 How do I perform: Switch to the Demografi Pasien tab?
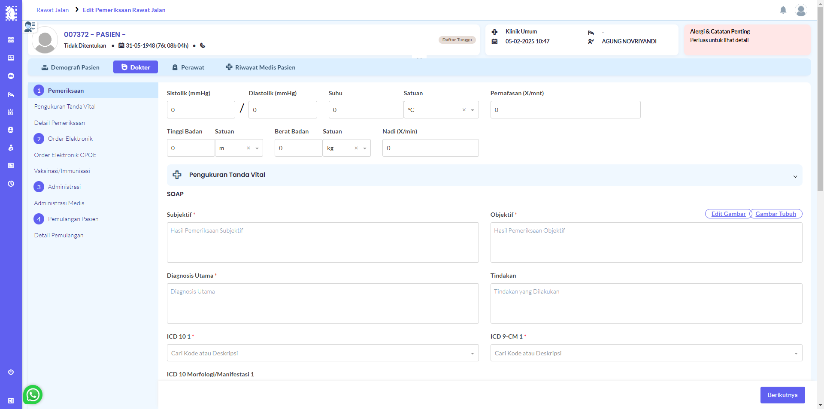(70, 67)
